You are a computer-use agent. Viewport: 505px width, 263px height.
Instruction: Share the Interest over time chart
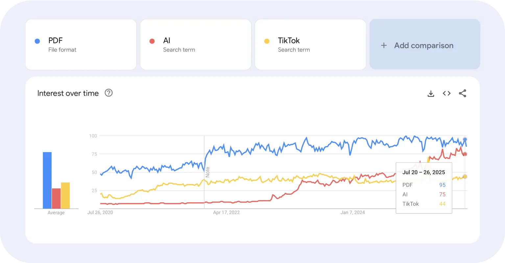463,94
